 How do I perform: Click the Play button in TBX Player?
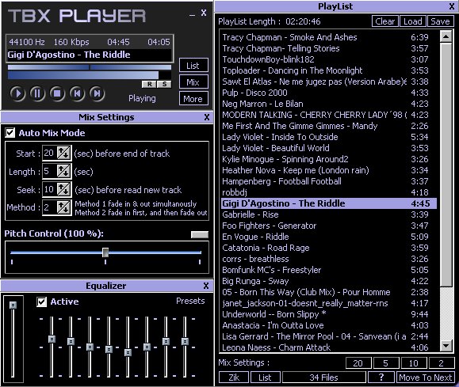point(17,93)
